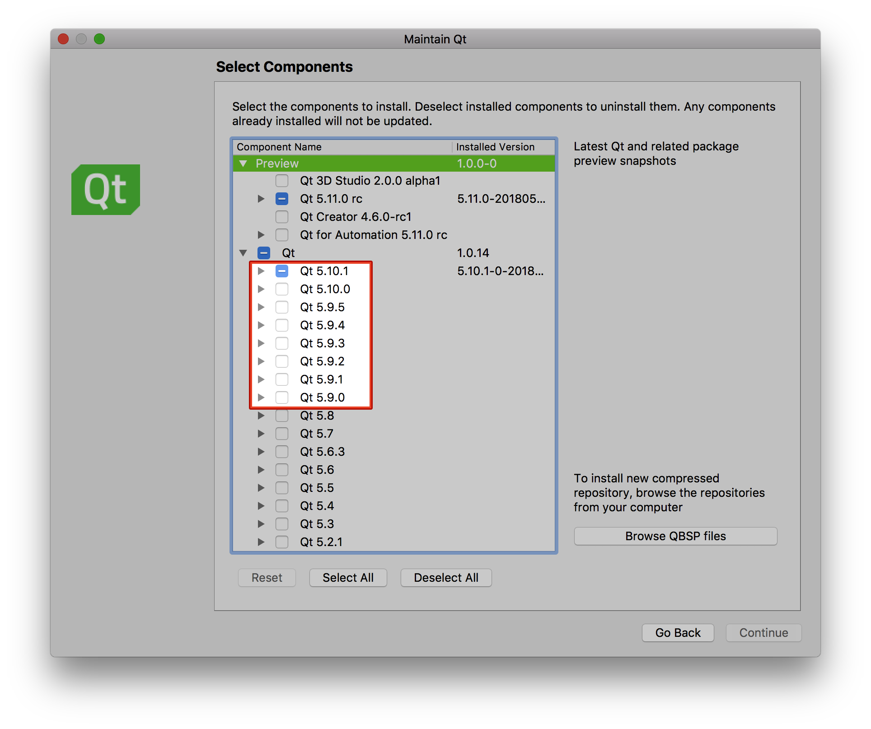Click the green zoom window button
The width and height of the screenshot is (871, 729).
click(99, 39)
